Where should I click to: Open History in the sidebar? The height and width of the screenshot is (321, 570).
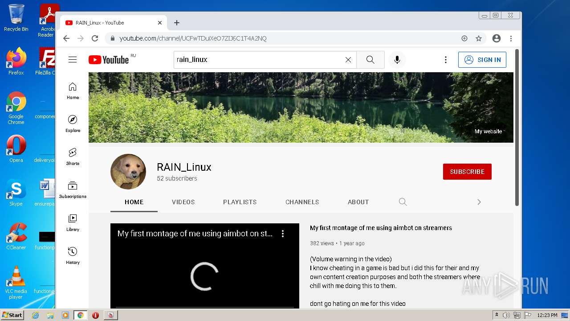point(73,256)
